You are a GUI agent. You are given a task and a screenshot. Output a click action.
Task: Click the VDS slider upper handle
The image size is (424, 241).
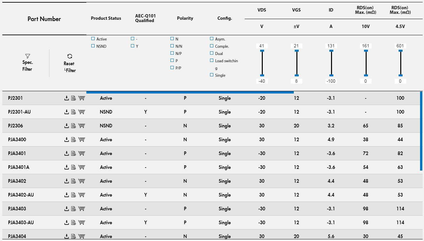coord(262,51)
